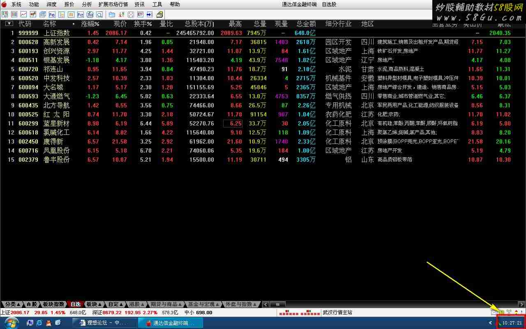Sort by the 涨幅% column header
Image resolution: width=526 pixels, height=329 pixels.
click(90, 24)
